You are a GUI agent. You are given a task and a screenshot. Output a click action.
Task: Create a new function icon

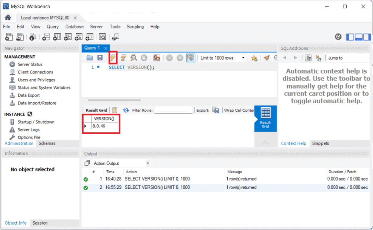(x=90, y=37)
